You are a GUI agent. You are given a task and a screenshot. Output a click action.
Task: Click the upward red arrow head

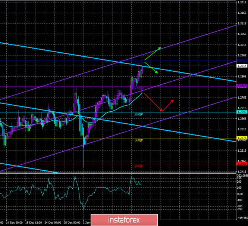pyautogui.click(x=172, y=100)
